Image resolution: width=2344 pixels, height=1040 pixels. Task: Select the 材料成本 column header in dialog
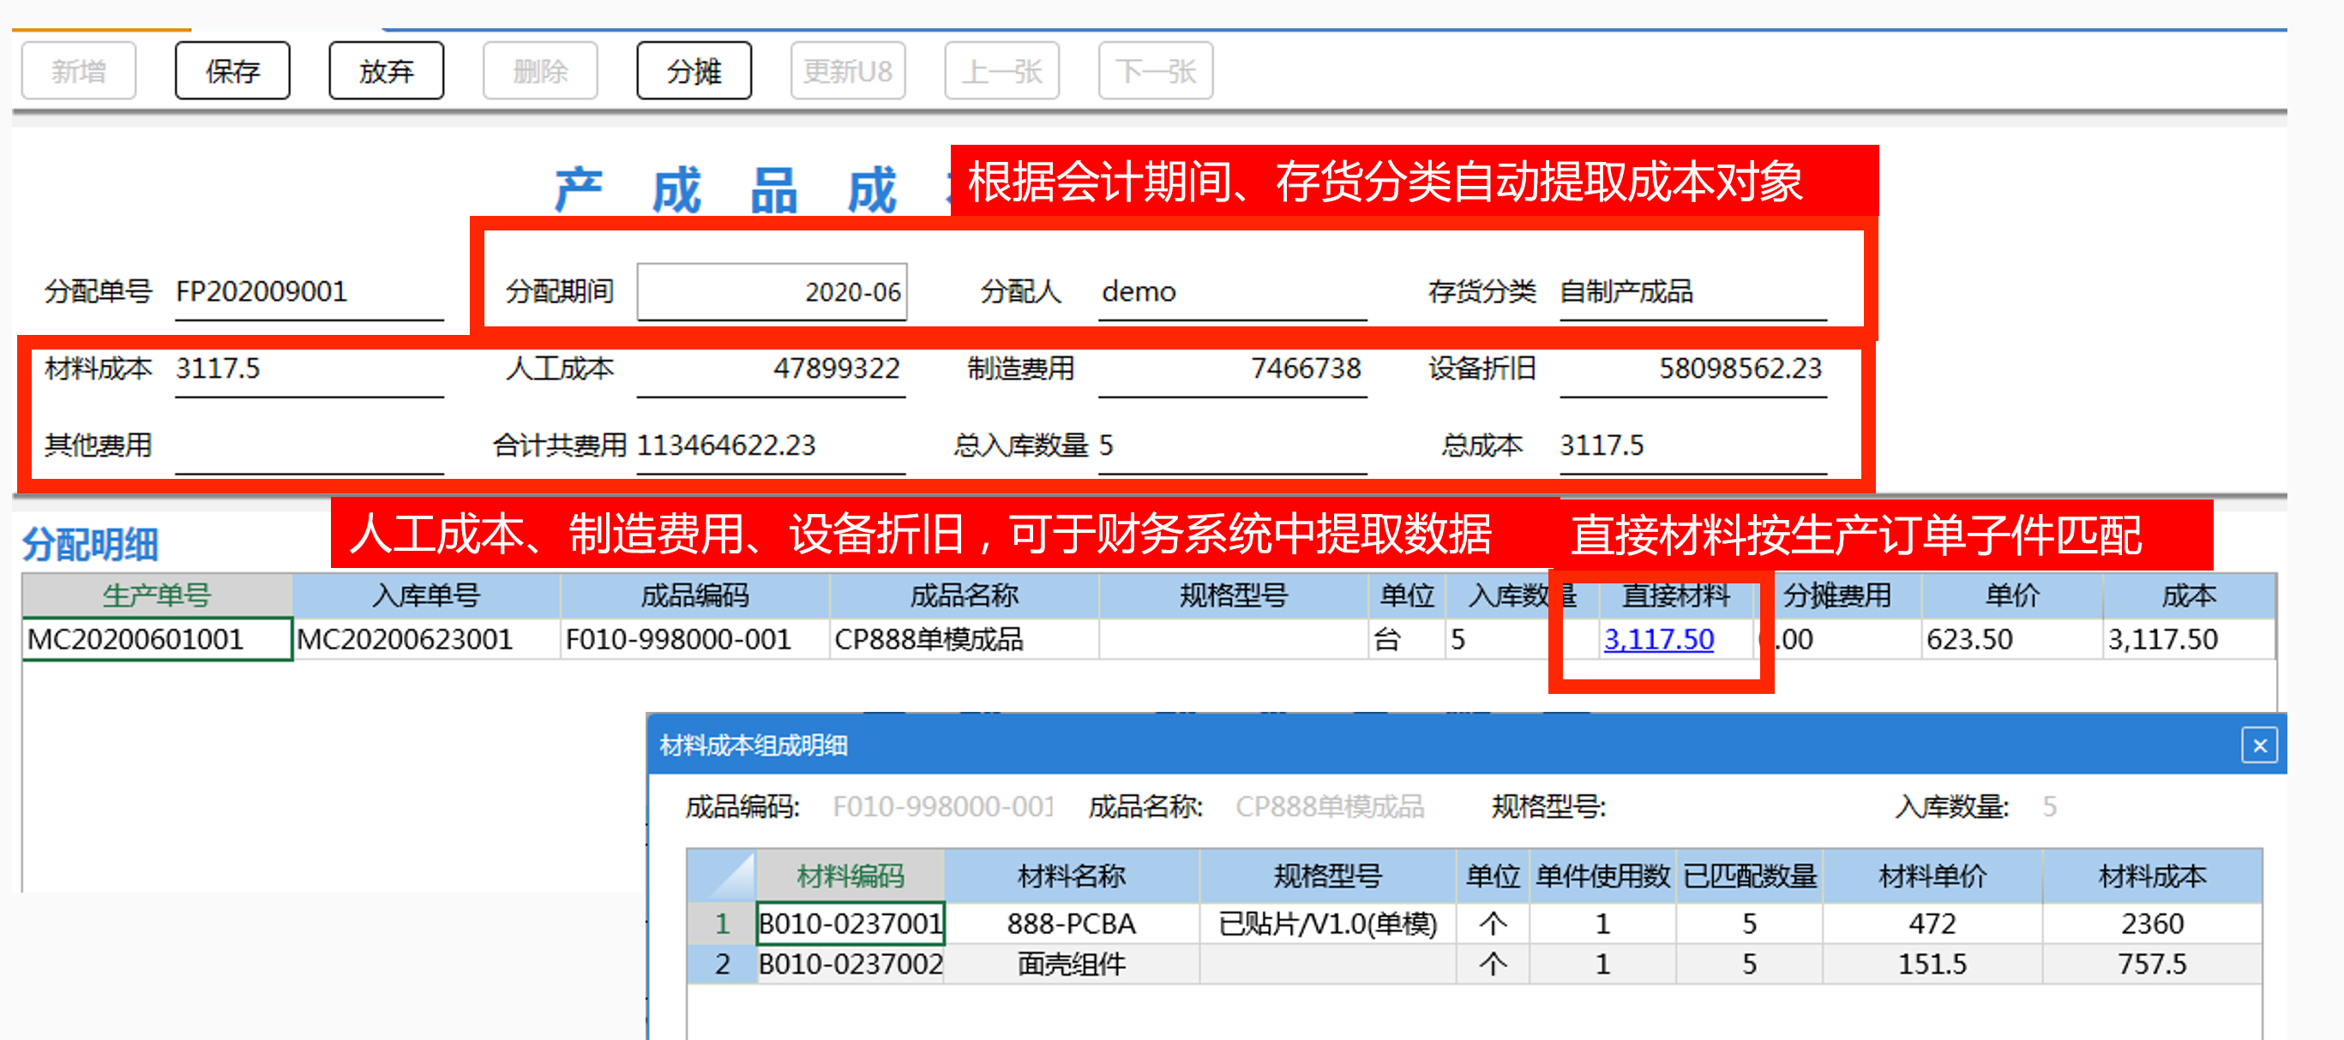click(2152, 876)
